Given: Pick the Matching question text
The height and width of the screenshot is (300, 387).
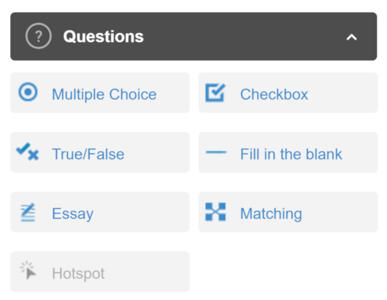Looking at the screenshot, I should click(271, 214).
